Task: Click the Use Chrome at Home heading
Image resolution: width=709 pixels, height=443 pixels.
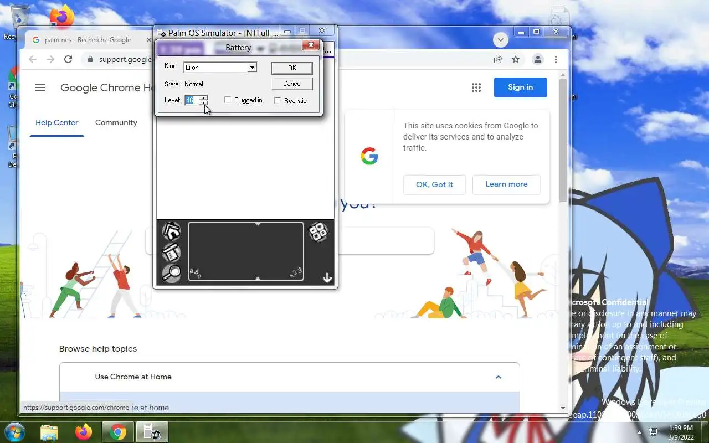Action: tap(133, 377)
